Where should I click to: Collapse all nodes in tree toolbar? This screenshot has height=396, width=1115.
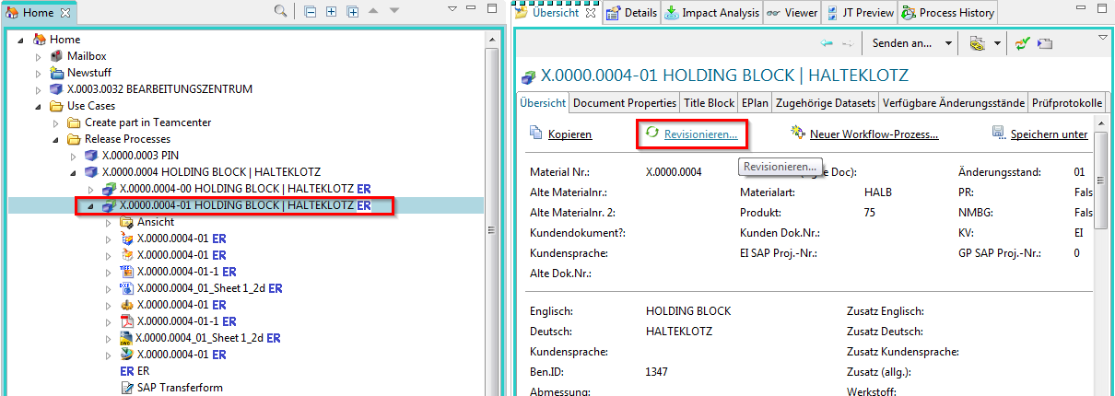311,11
